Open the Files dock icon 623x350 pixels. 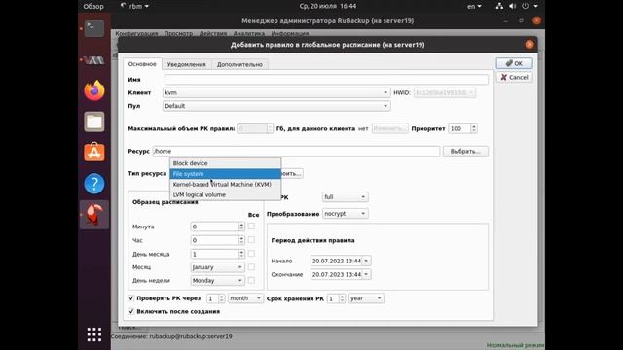coord(94,122)
